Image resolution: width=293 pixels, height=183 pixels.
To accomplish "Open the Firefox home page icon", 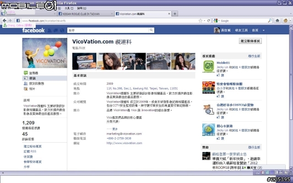I will tap(277, 21).
